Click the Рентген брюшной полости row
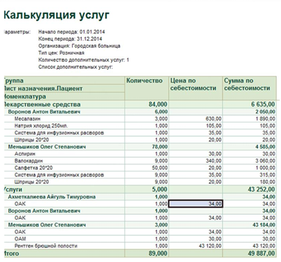281x262 pixels. [x=140, y=246]
